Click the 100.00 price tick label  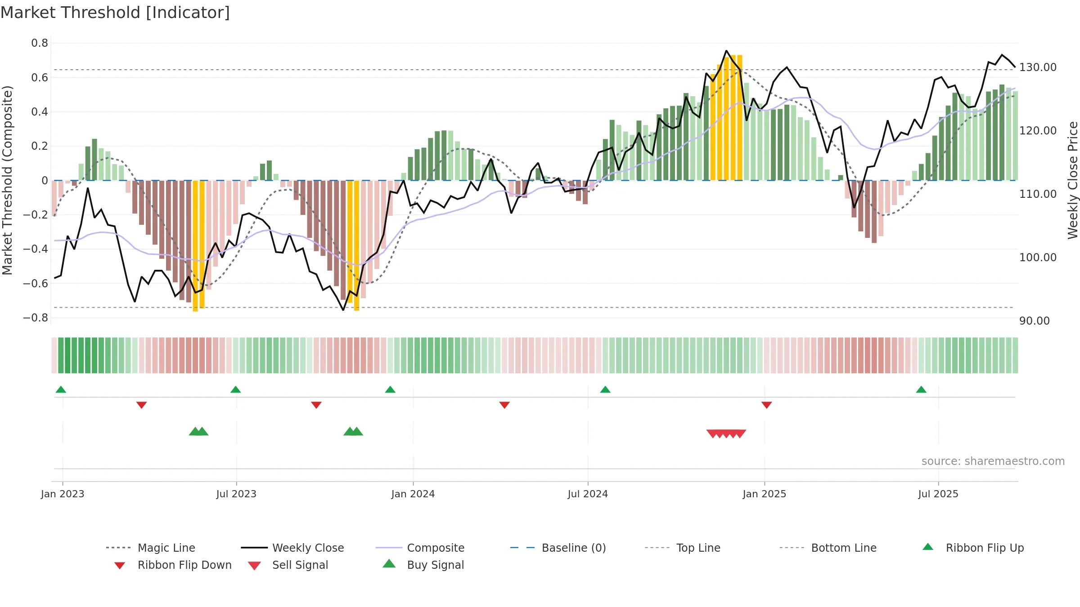click(x=1038, y=258)
